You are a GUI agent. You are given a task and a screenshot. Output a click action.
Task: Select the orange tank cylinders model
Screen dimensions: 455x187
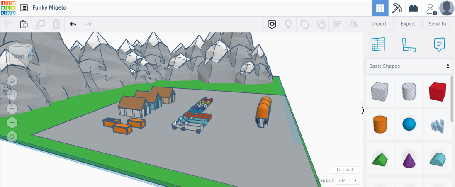(263, 112)
